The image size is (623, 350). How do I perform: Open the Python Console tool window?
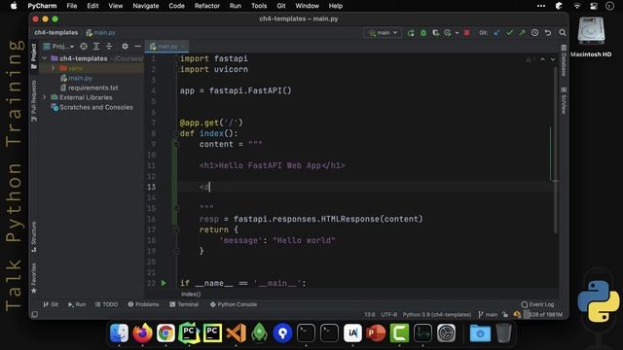(x=234, y=304)
